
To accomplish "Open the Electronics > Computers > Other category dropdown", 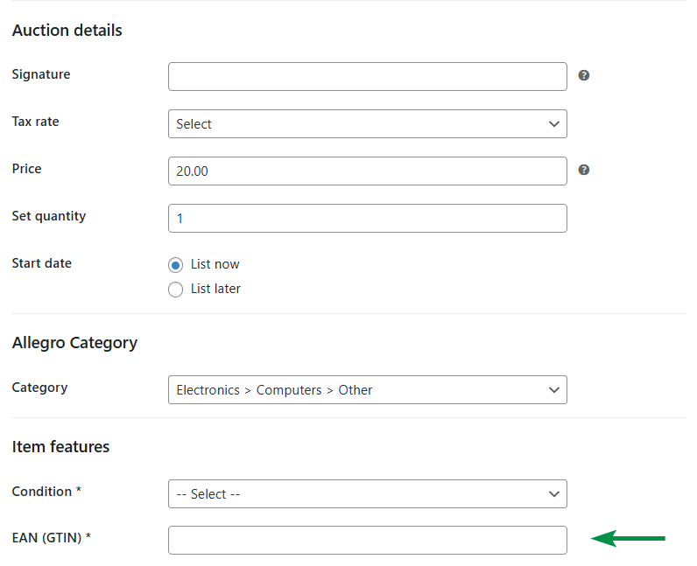I will pos(367,390).
